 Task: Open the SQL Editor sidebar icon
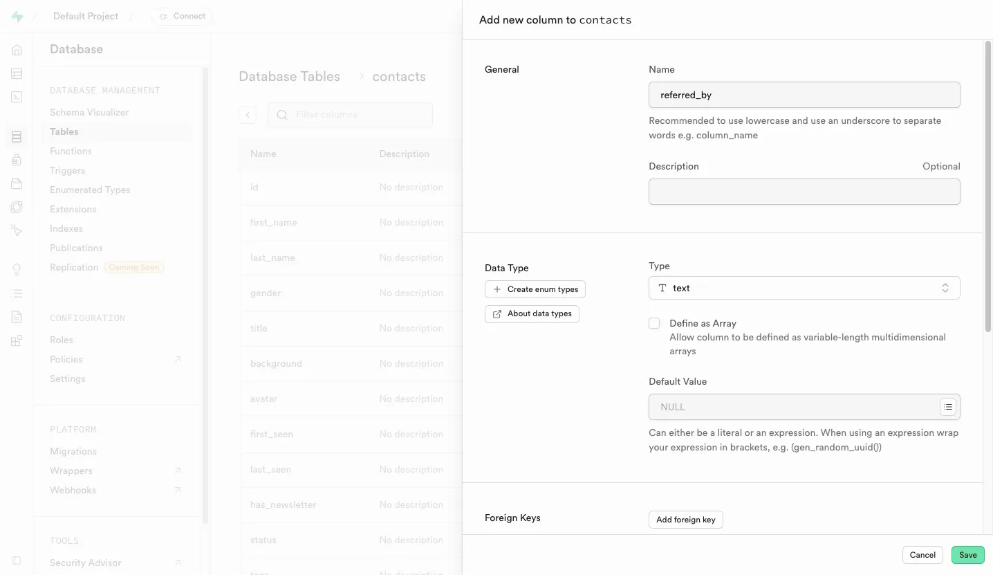point(17,97)
